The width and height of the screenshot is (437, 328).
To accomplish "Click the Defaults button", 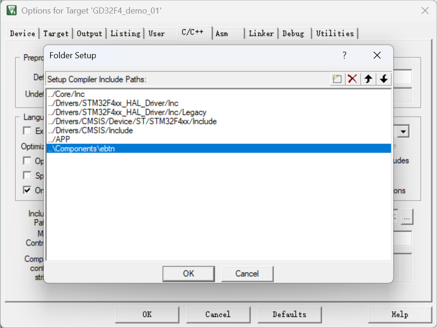I will [x=290, y=314].
